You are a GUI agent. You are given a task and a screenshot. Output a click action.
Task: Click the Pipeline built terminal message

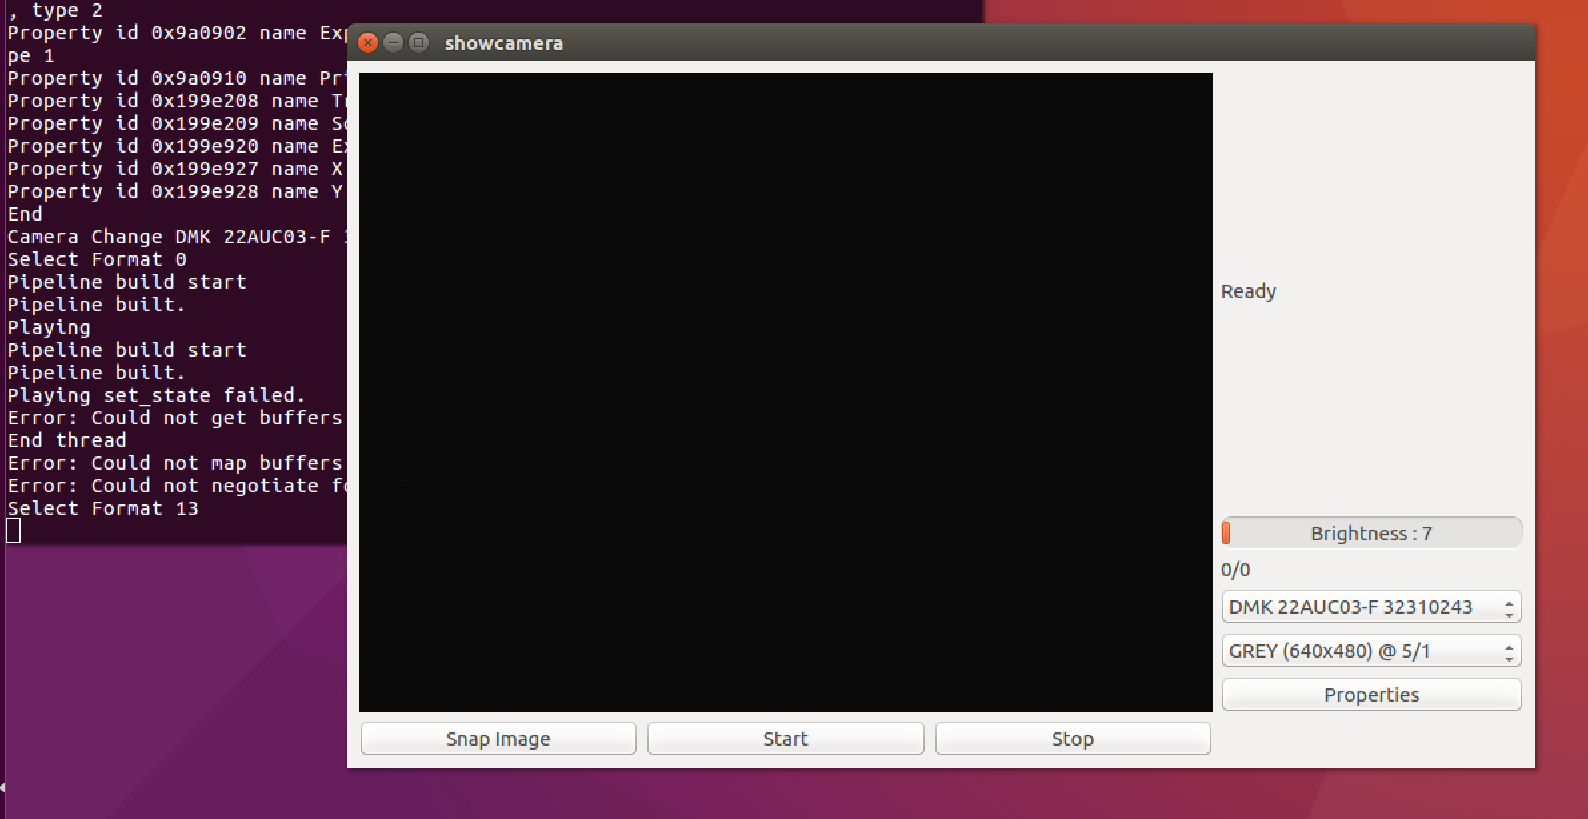tap(97, 305)
